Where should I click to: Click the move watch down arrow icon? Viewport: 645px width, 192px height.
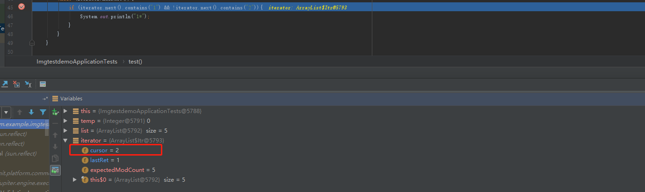coord(55,147)
